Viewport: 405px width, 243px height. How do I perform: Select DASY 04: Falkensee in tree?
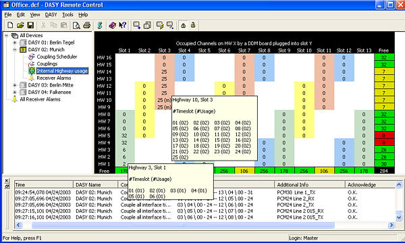[x=49, y=92]
